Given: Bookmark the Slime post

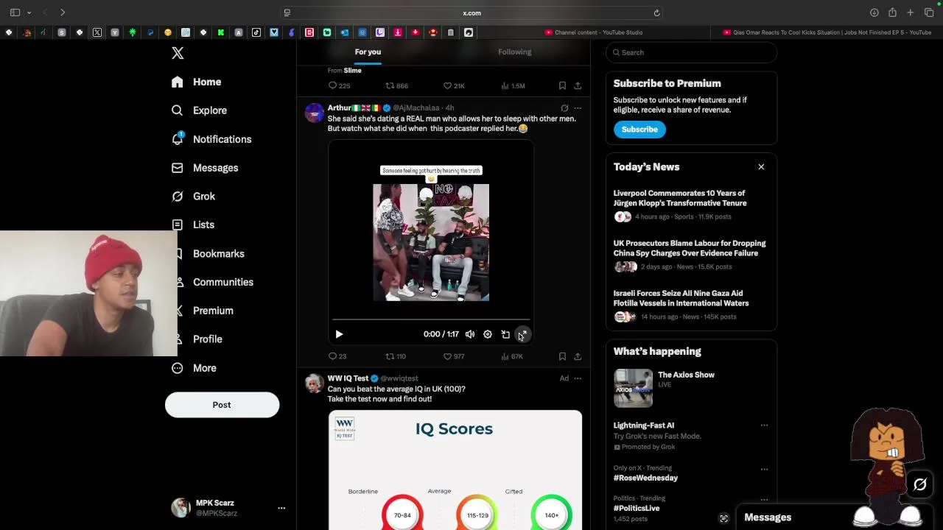Looking at the screenshot, I should tap(562, 86).
